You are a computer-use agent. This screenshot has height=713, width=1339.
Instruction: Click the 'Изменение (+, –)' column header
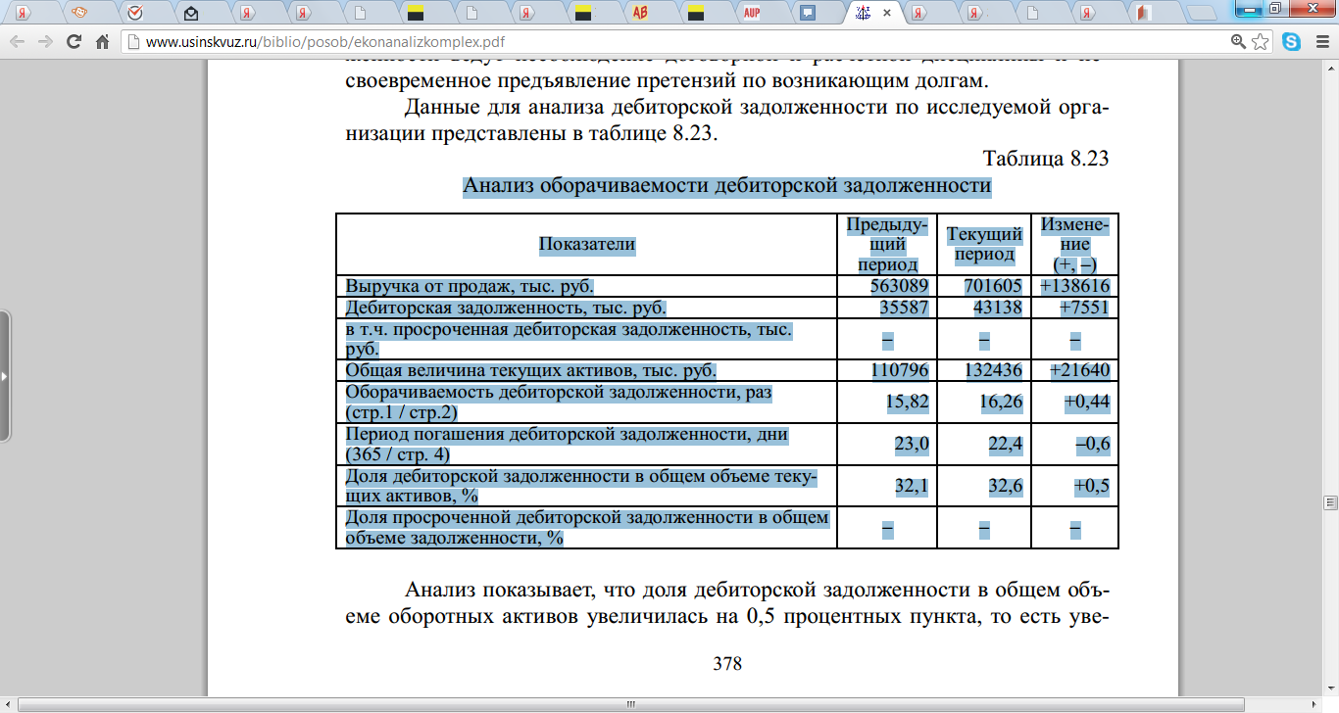coord(1074,245)
